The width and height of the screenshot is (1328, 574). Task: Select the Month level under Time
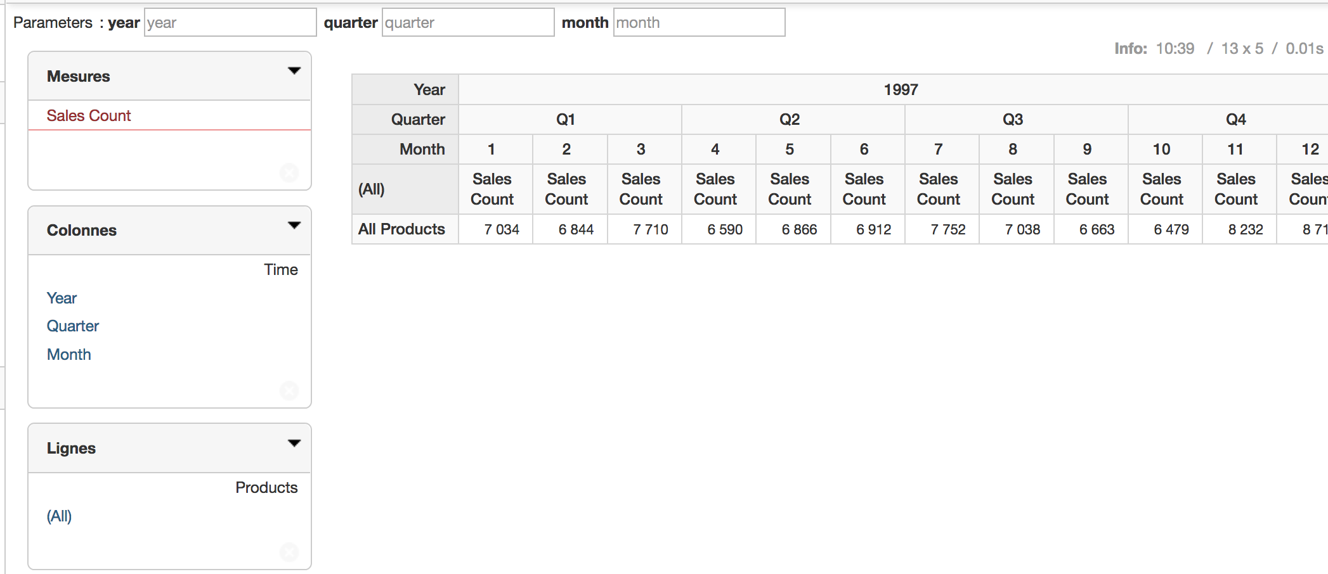click(x=68, y=354)
